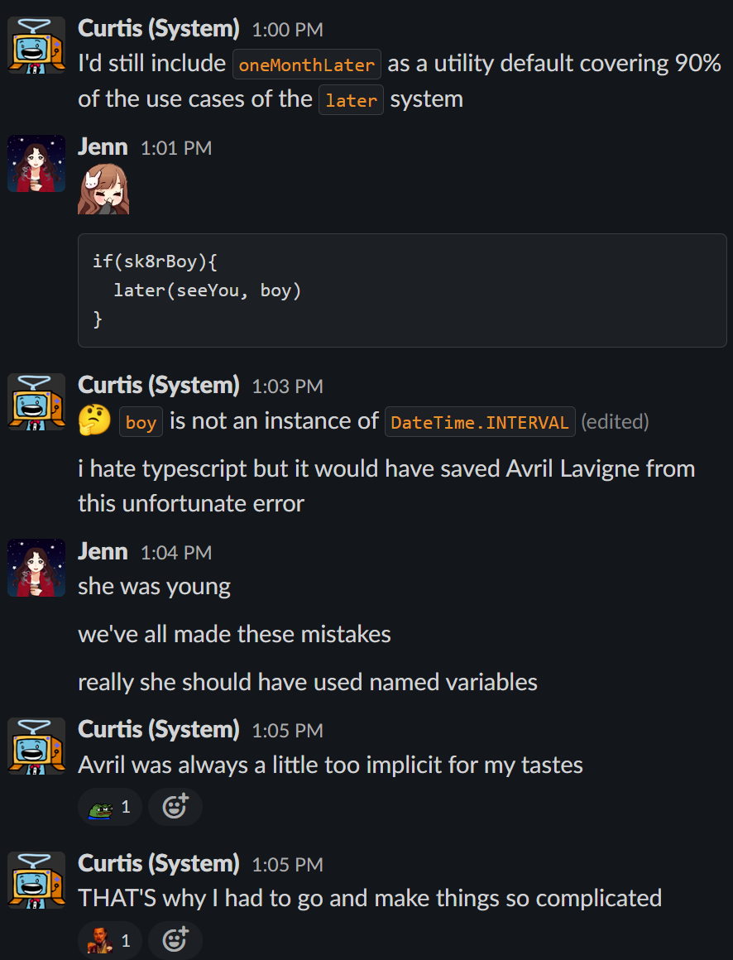Image resolution: width=733 pixels, height=960 pixels.
Task: Click the thinking face emoji
Action: 95,421
